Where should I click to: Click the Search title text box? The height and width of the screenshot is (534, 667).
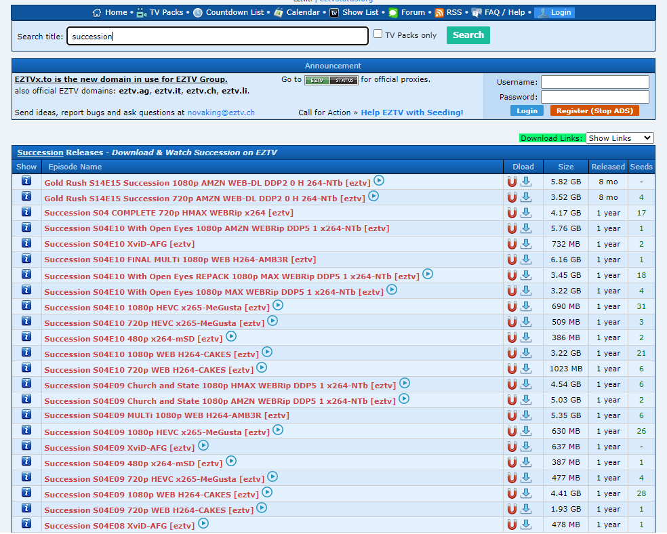tap(217, 36)
